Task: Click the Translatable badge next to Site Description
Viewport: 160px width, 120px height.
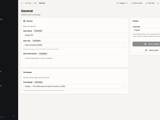Action: point(43,54)
